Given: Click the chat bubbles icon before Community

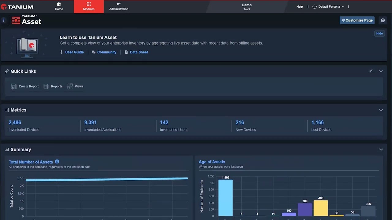Looking at the screenshot, I should tap(93, 52).
